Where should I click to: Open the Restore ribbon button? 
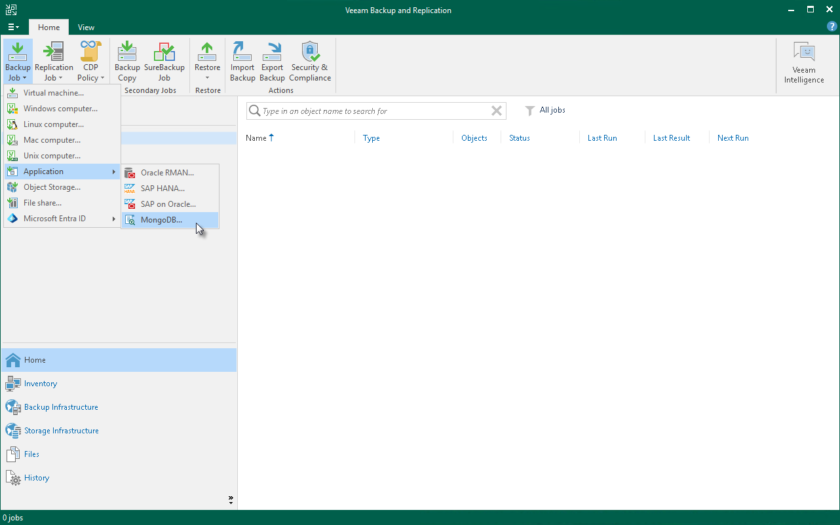tap(208, 62)
